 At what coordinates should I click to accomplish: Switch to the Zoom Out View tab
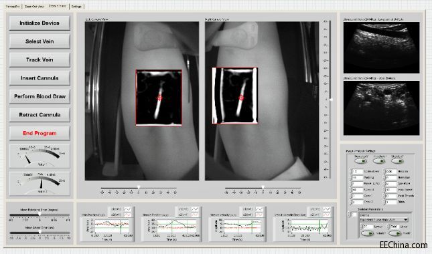click(x=34, y=6)
